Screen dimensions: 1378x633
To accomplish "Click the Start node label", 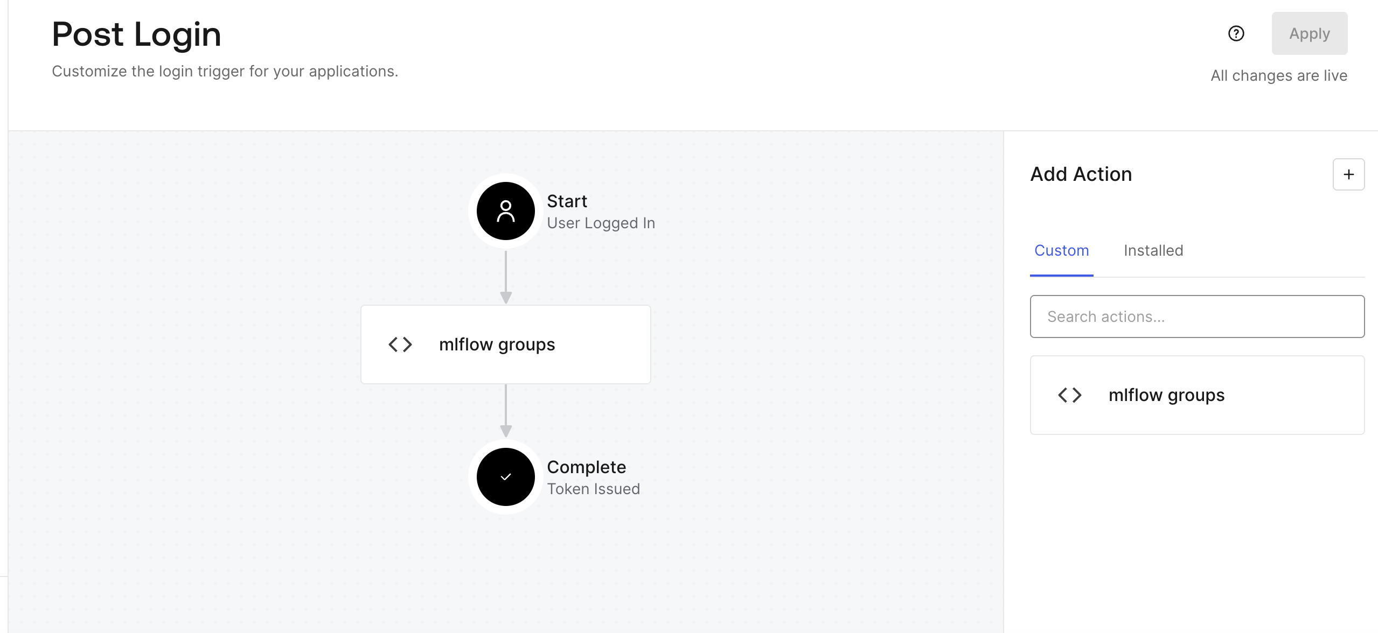I will pos(567,201).
